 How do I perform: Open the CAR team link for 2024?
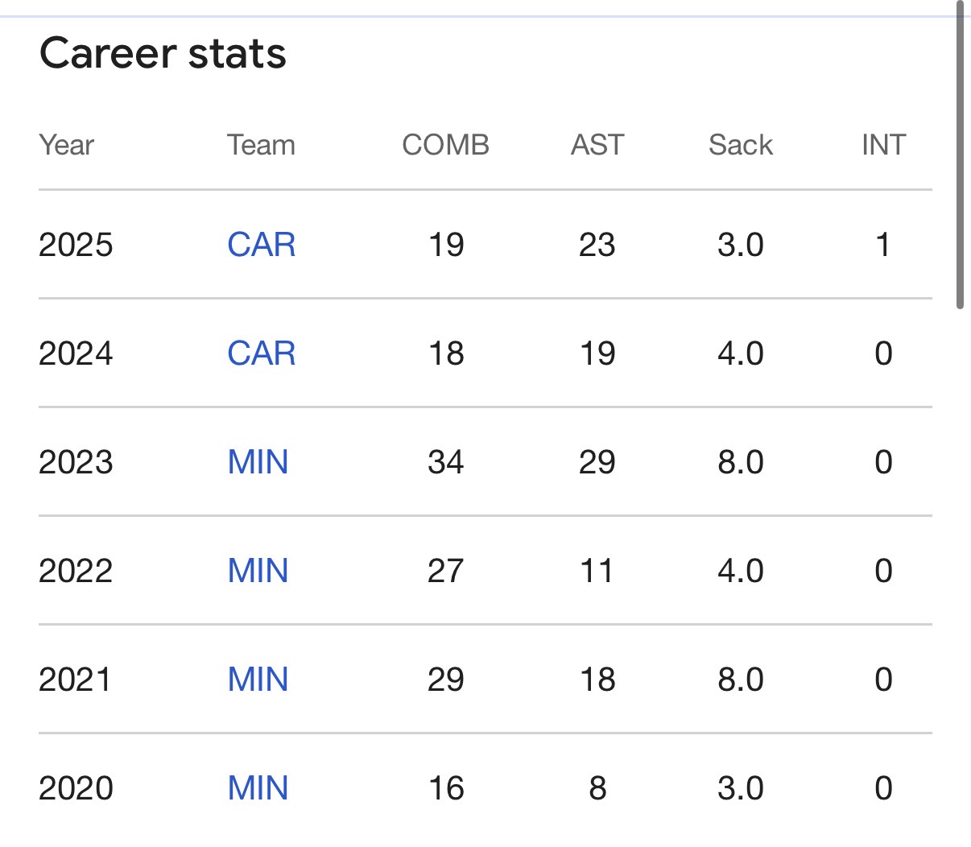pyautogui.click(x=261, y=353)
